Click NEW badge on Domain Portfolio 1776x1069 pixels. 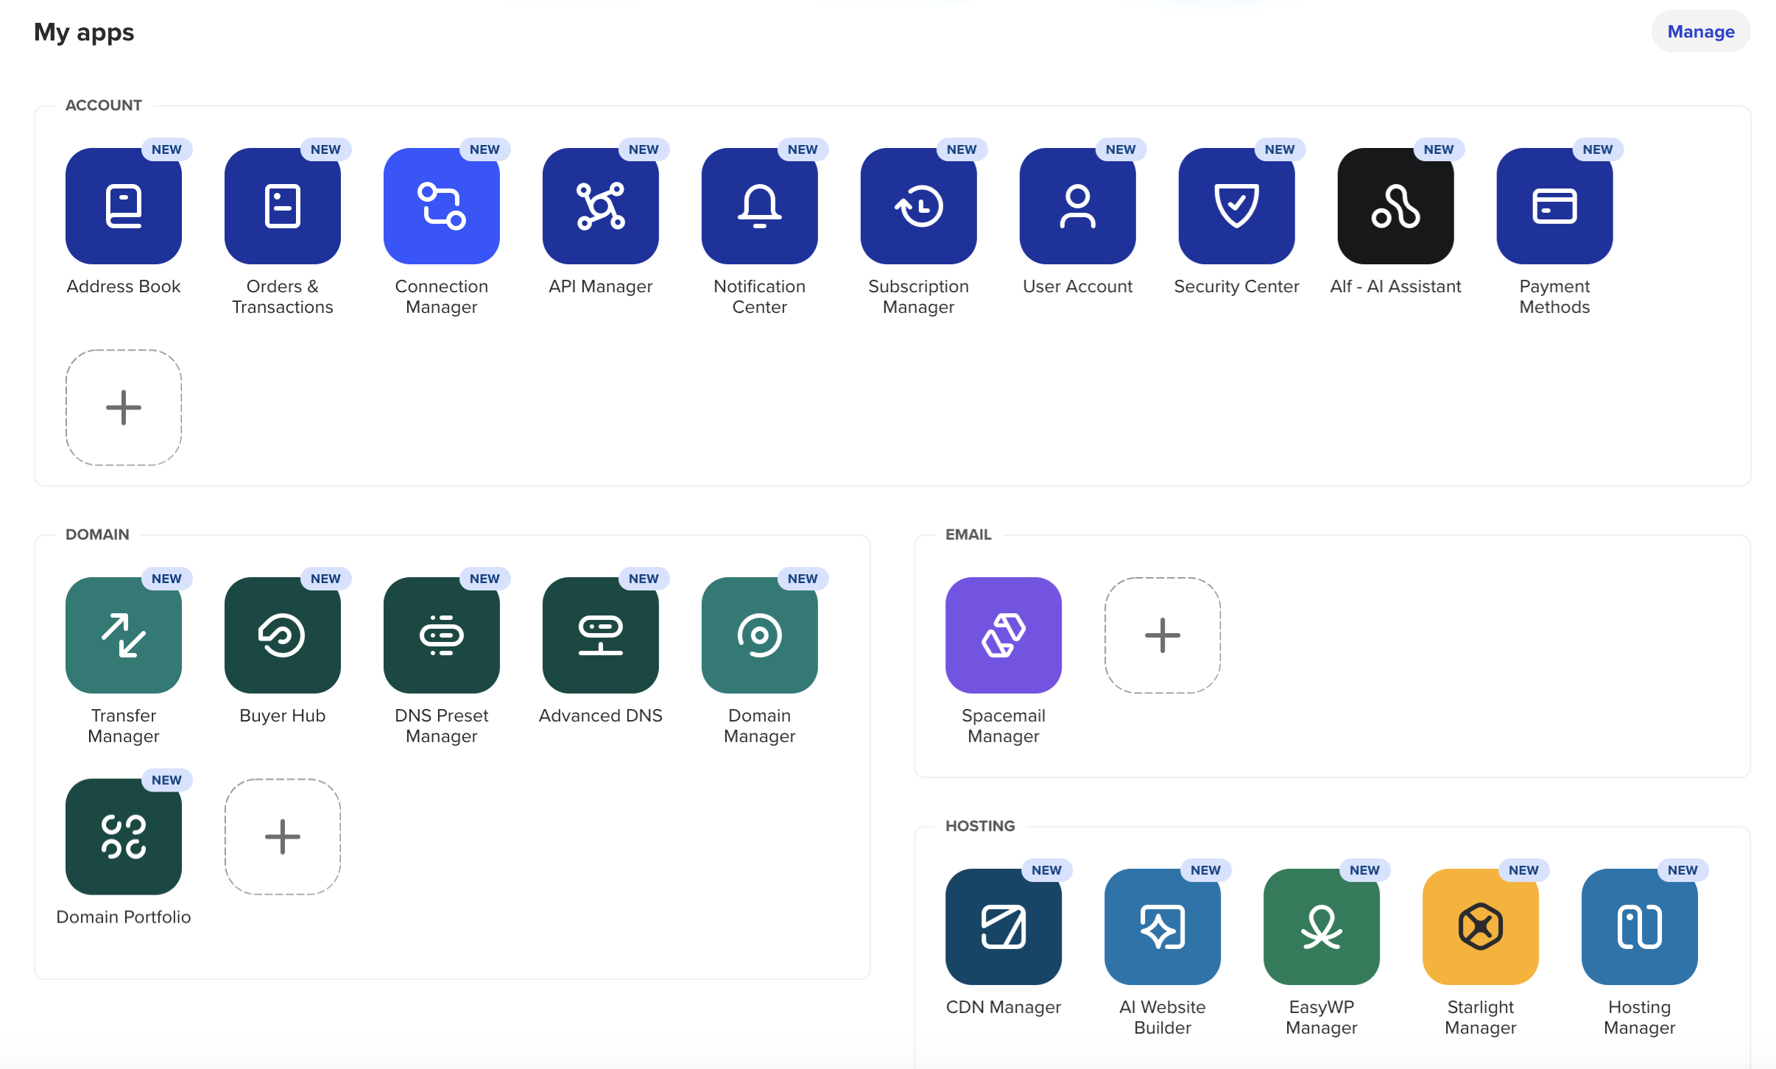(166, 780)
